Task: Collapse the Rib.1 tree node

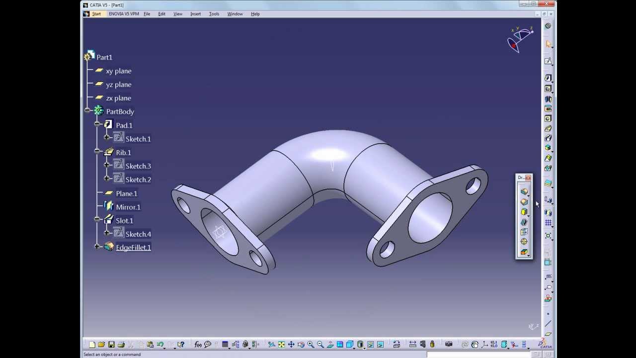Action: [x=97, y=151]
